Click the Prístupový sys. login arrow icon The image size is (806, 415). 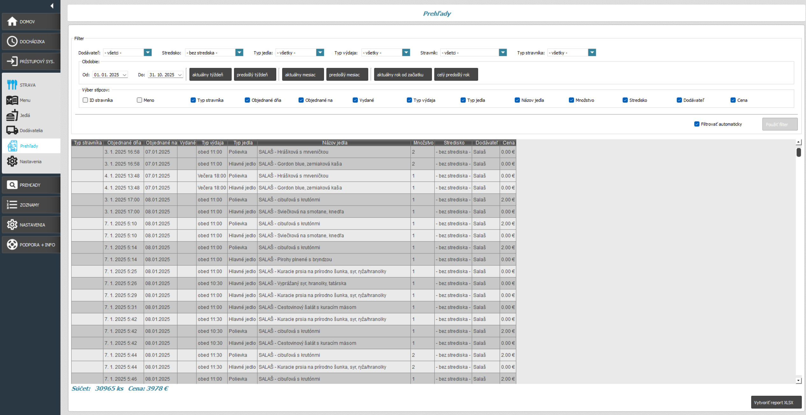[12, 61]
